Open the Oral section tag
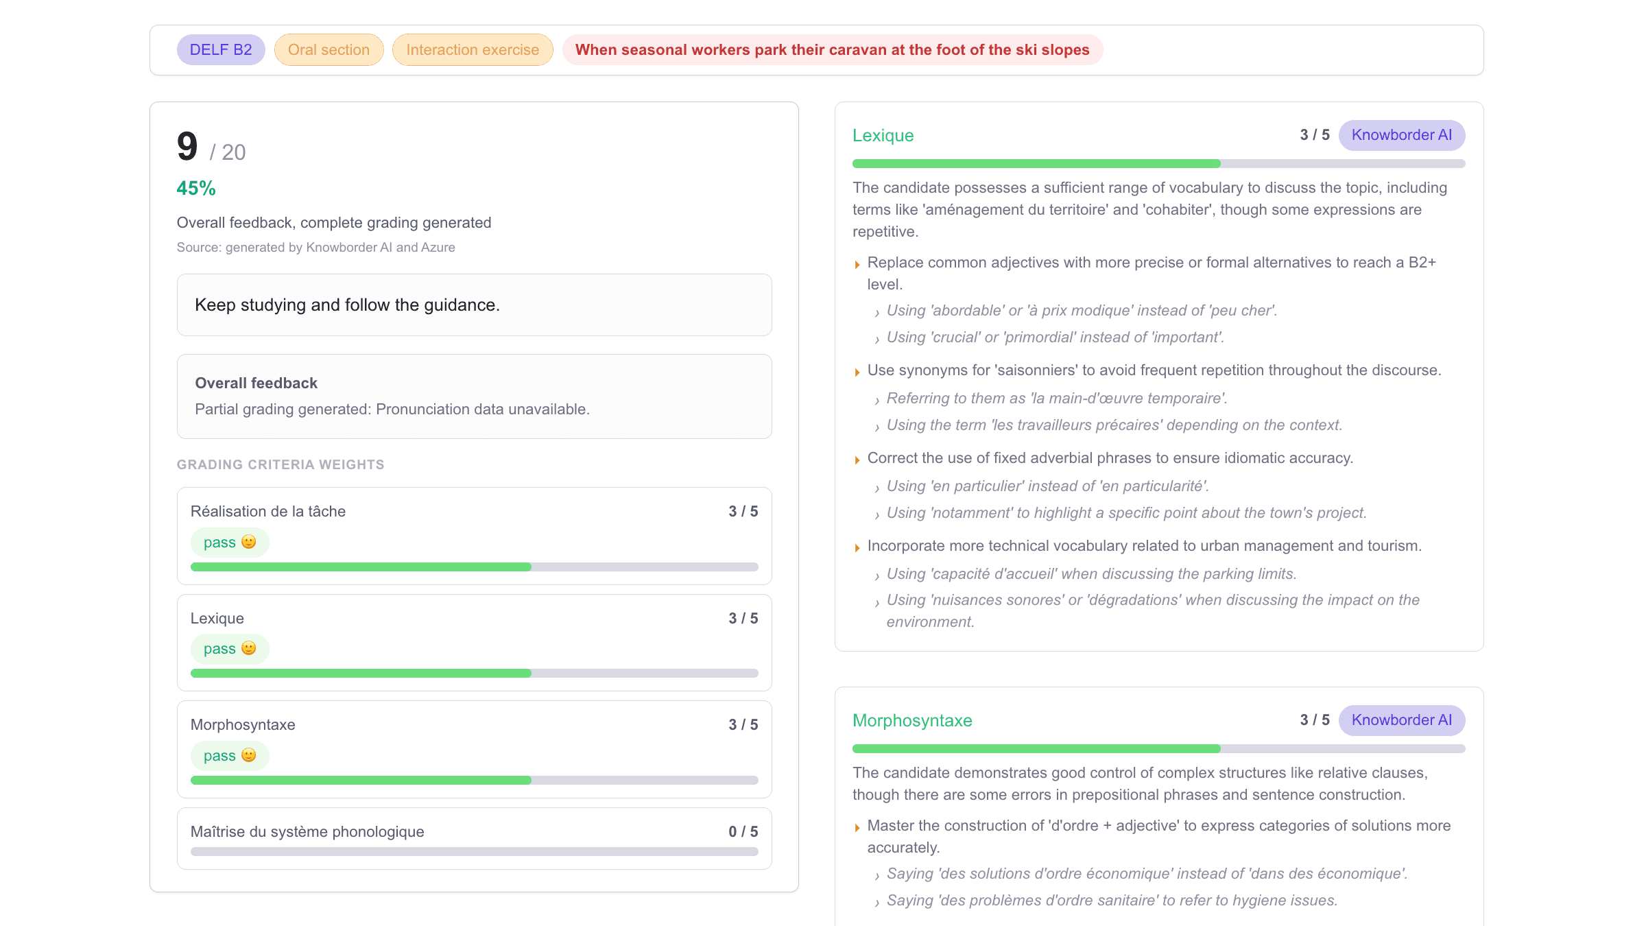Screen dimensions: 1646x926 coord(329,50)
